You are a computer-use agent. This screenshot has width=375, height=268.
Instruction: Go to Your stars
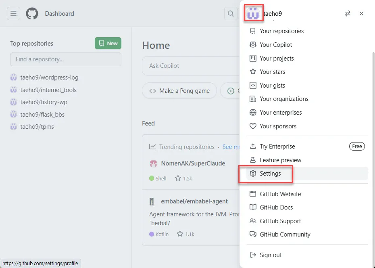[x=272, y=72]
